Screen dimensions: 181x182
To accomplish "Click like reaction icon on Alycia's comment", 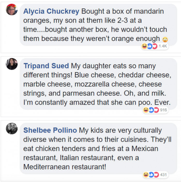I will (149, 46).
